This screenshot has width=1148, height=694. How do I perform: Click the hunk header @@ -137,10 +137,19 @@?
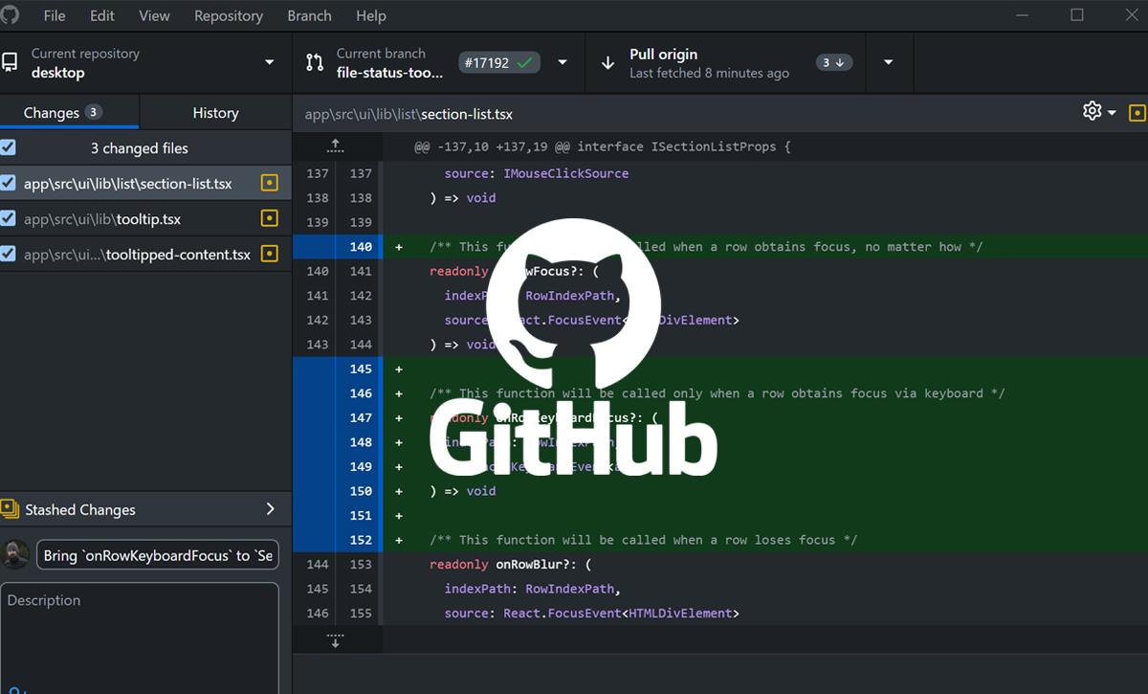pos(603,146)
